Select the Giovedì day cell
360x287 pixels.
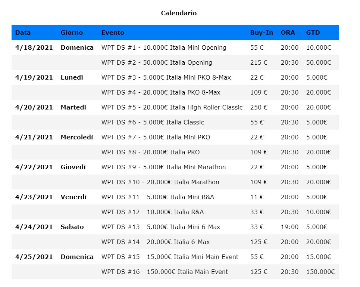pyautogui.click(x=73, y=167)
